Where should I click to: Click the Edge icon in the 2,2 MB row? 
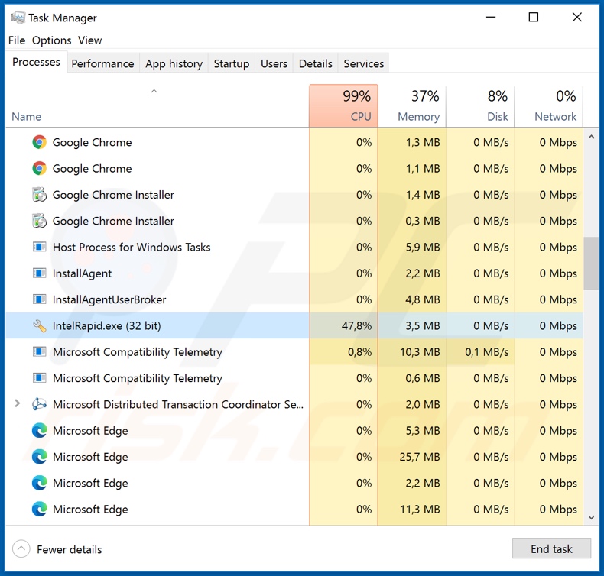39,483
